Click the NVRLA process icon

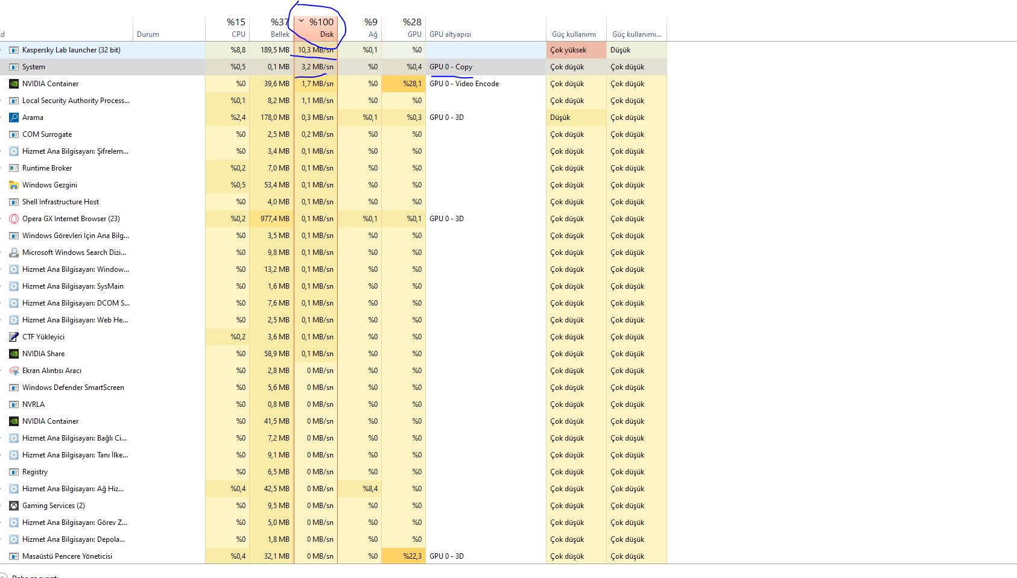coord(14,404)
